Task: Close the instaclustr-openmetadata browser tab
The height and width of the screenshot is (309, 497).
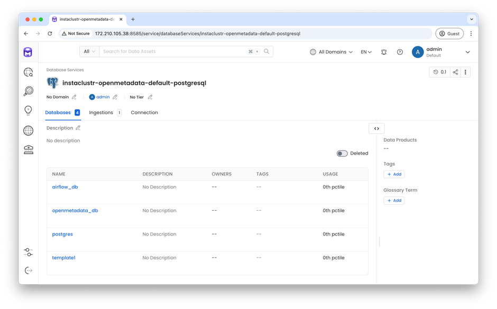Action: [x=121, y=20]
